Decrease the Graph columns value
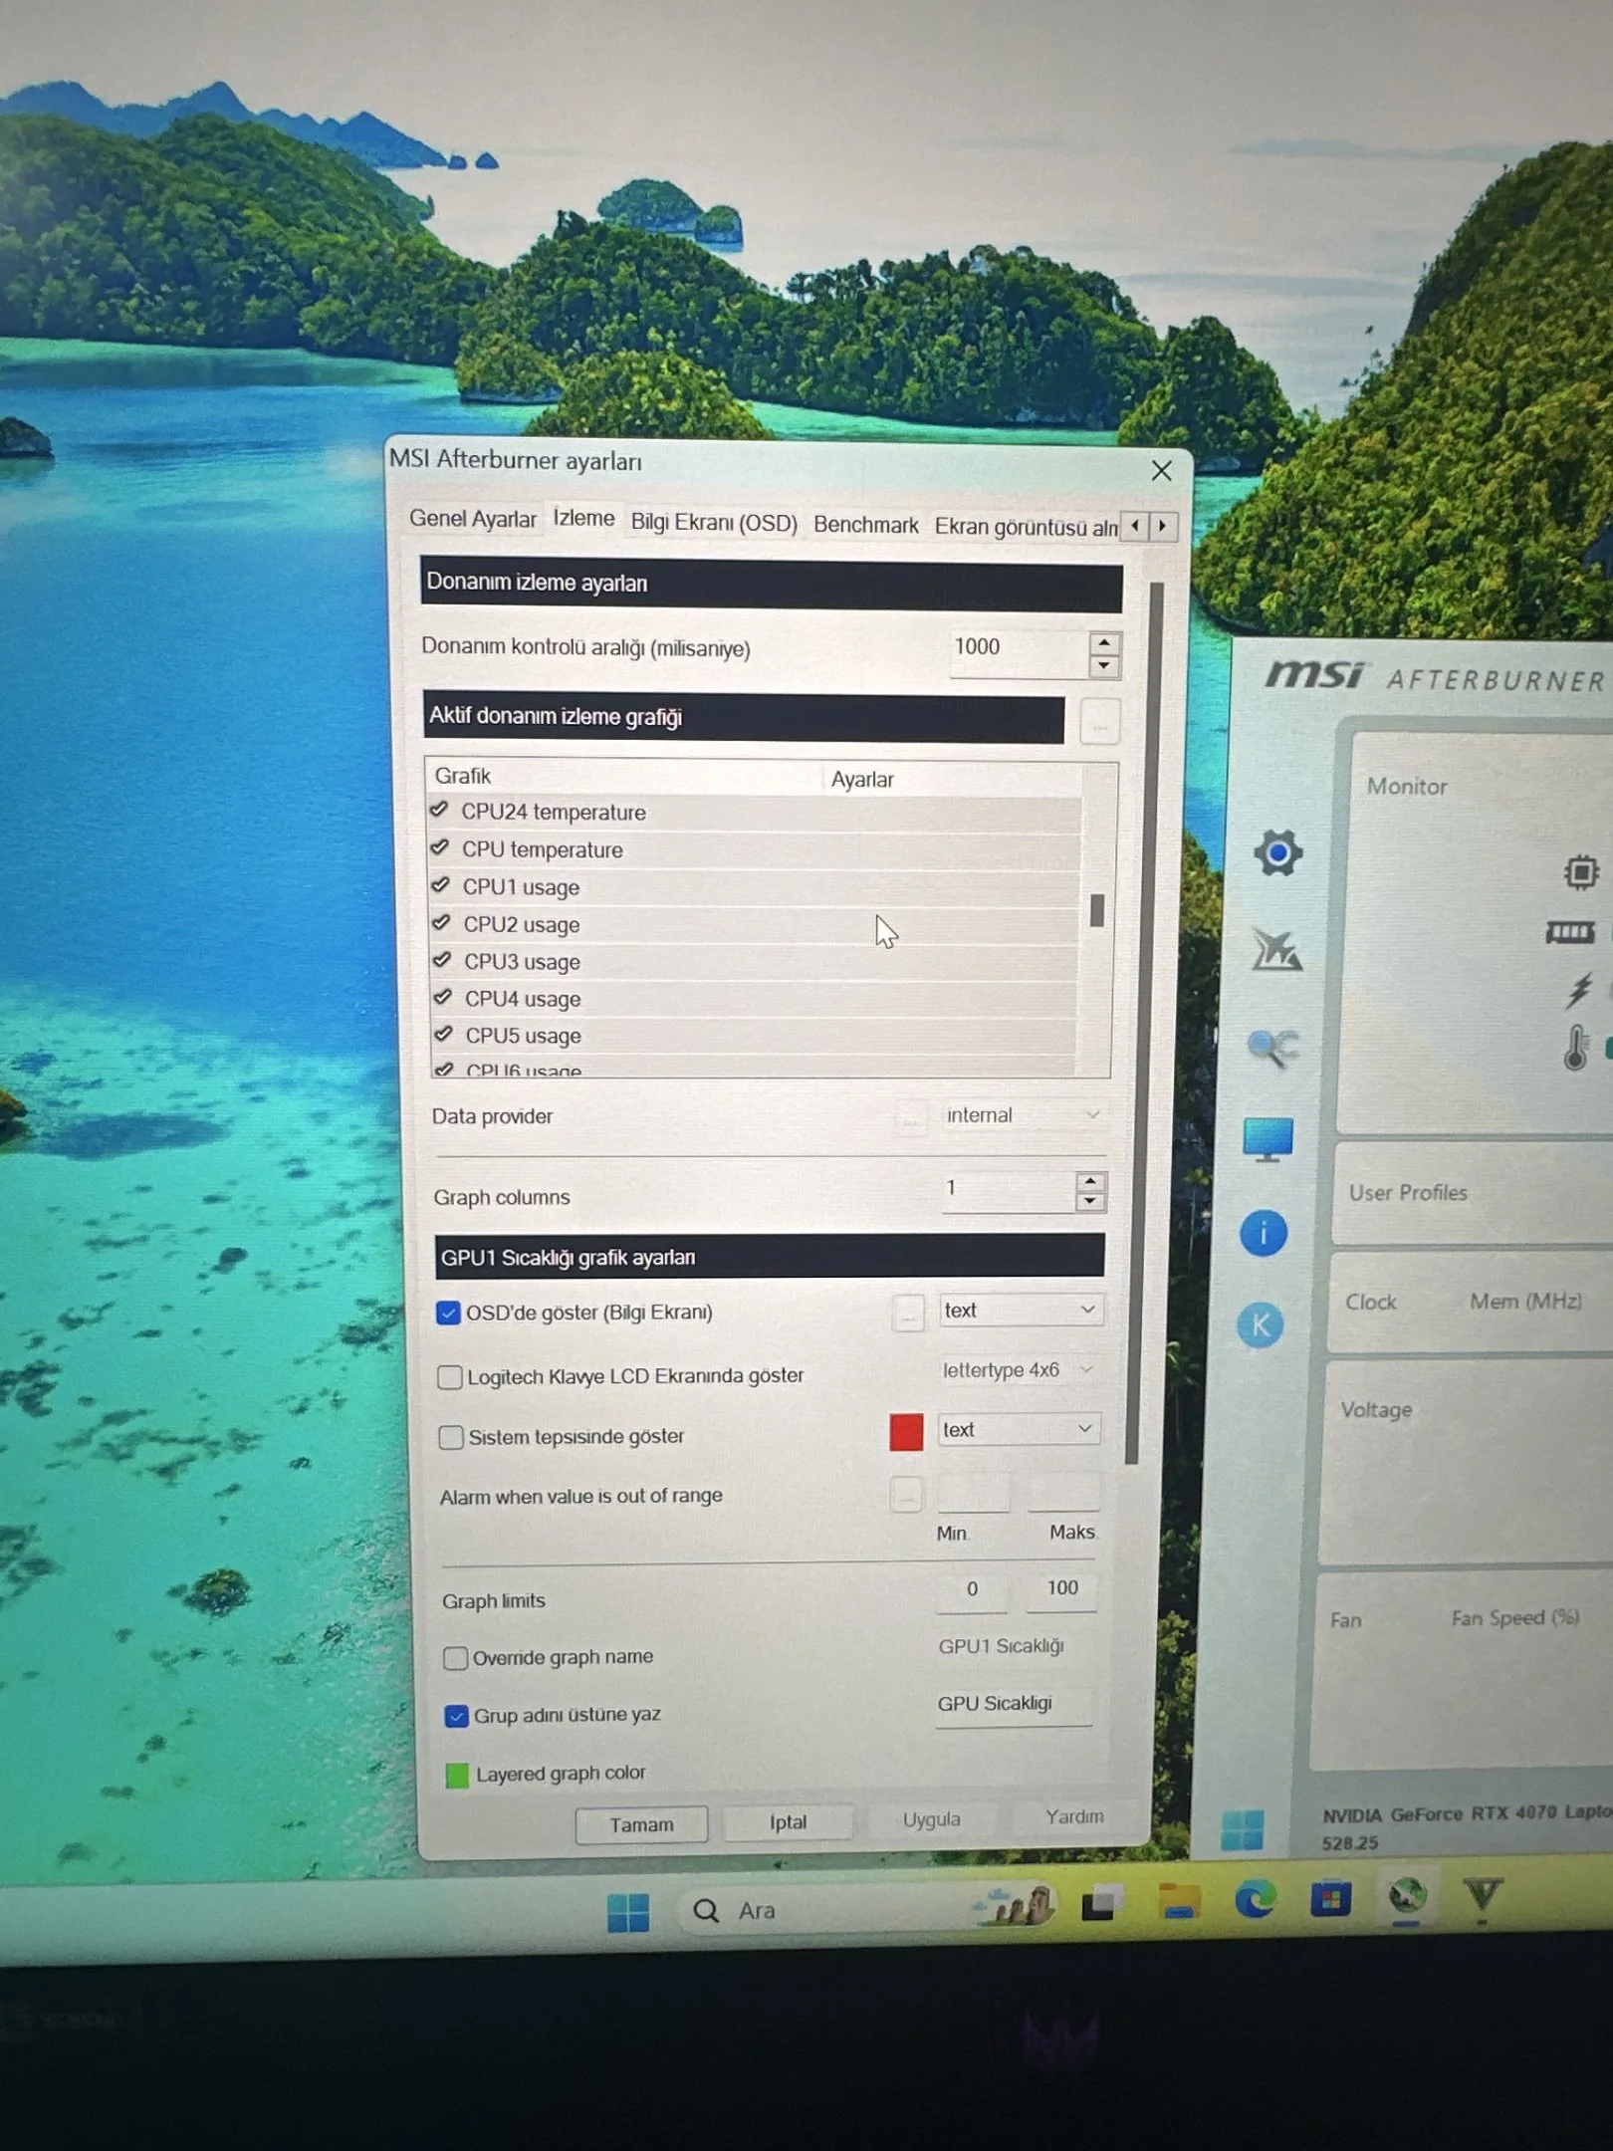 pyautogui.click(x=1091, y=1201)
